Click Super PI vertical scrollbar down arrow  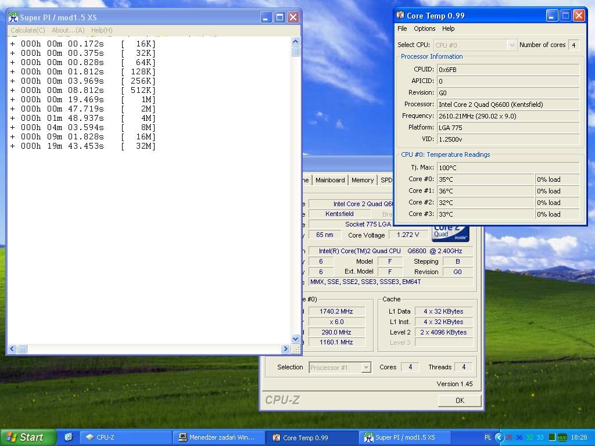click(295, 339)
